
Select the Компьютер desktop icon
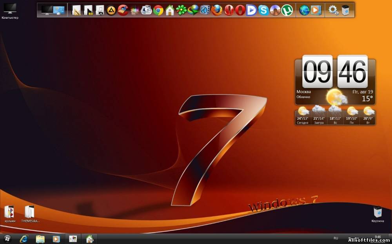[x=10, y=11]
